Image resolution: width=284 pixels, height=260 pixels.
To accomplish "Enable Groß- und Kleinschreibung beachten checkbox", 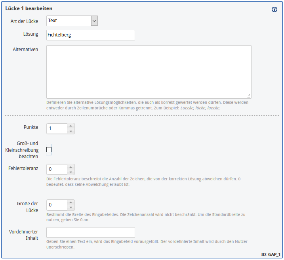I will 49,150.
